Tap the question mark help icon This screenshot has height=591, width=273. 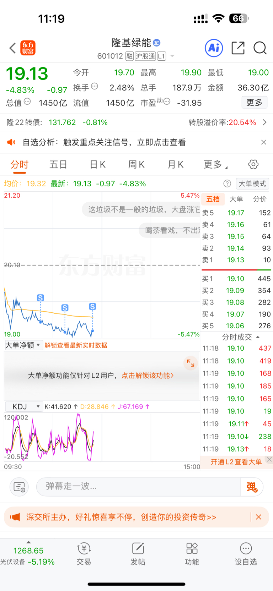click(227, 184)
